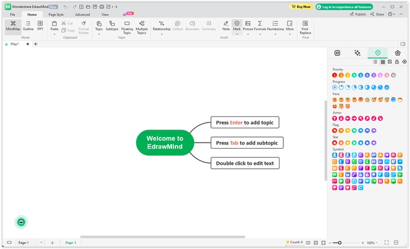This screenshot has height=249, width=410.
Task: Add Multiple Topics
Action: [142, 27]
